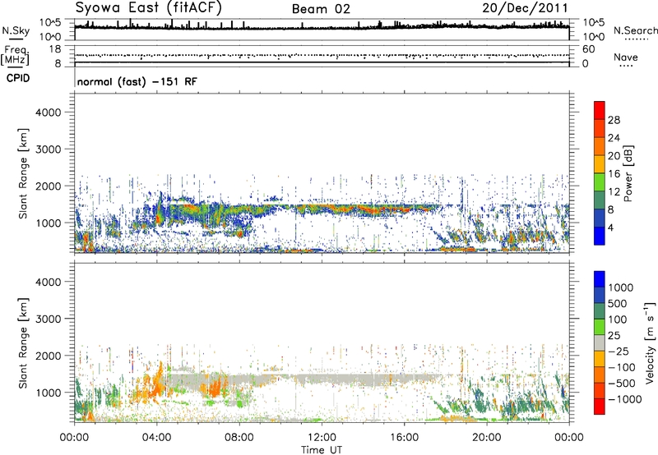Click the date "20/Dec/2011"
The height and width of the screenshot is (455, 658).
[x=525, y=8]
